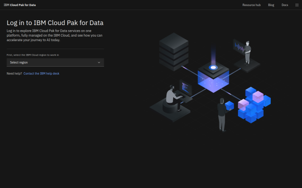
Task: Go to the Blog page
Action: 271,5
